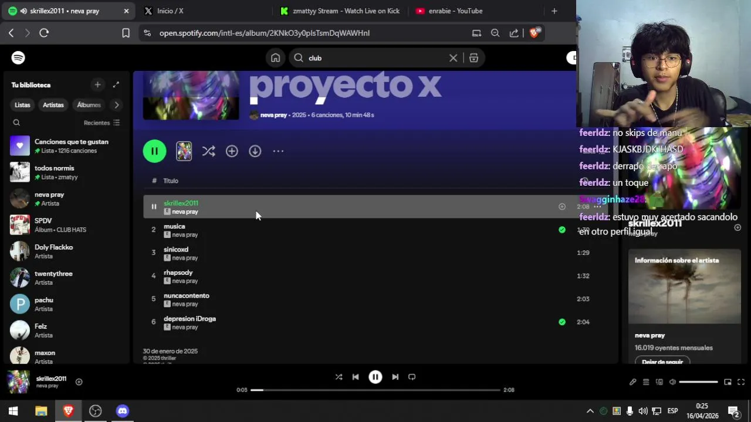Click album cover thumbnail beside play button

[184, 151]
